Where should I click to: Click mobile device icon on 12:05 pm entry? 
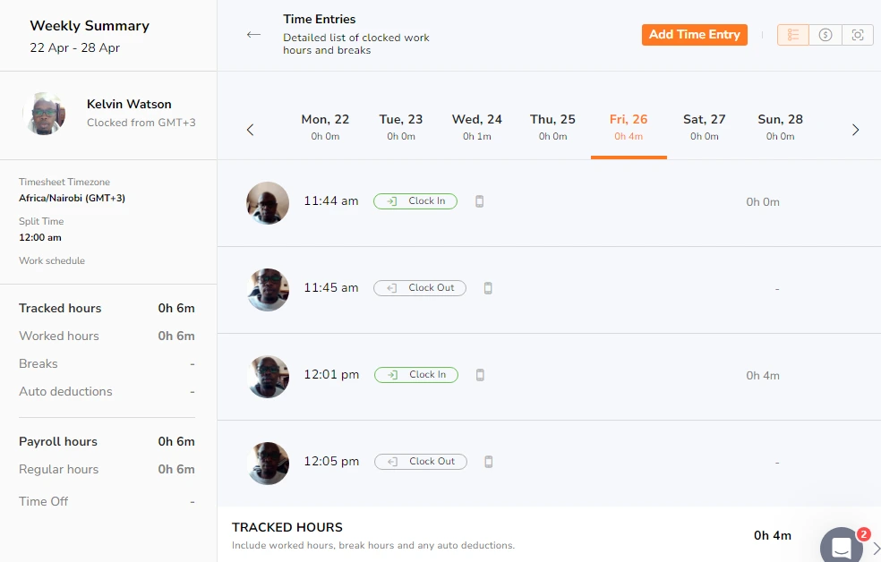488,462
